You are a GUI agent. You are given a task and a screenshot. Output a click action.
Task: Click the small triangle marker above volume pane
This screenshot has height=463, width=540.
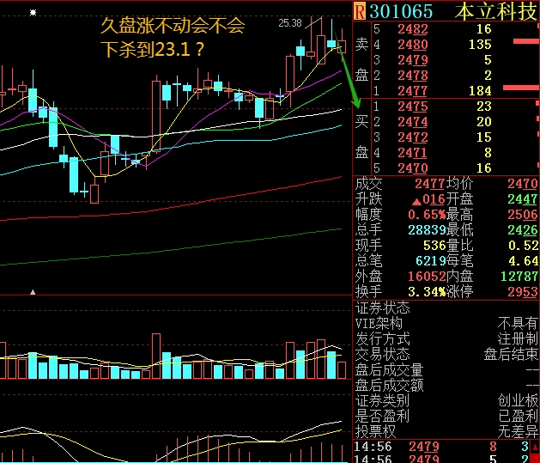[33, 292]
